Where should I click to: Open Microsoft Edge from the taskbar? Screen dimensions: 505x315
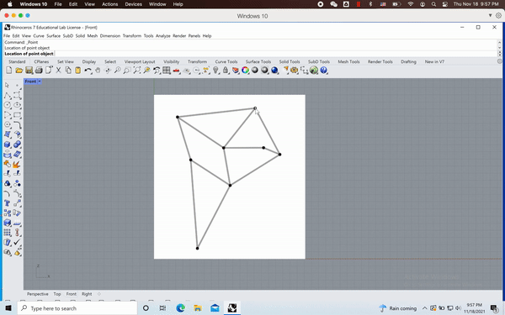tap(180, 308)
